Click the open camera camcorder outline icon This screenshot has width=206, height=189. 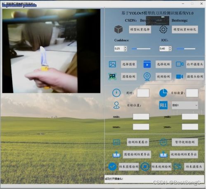click(x=180, y=64)
